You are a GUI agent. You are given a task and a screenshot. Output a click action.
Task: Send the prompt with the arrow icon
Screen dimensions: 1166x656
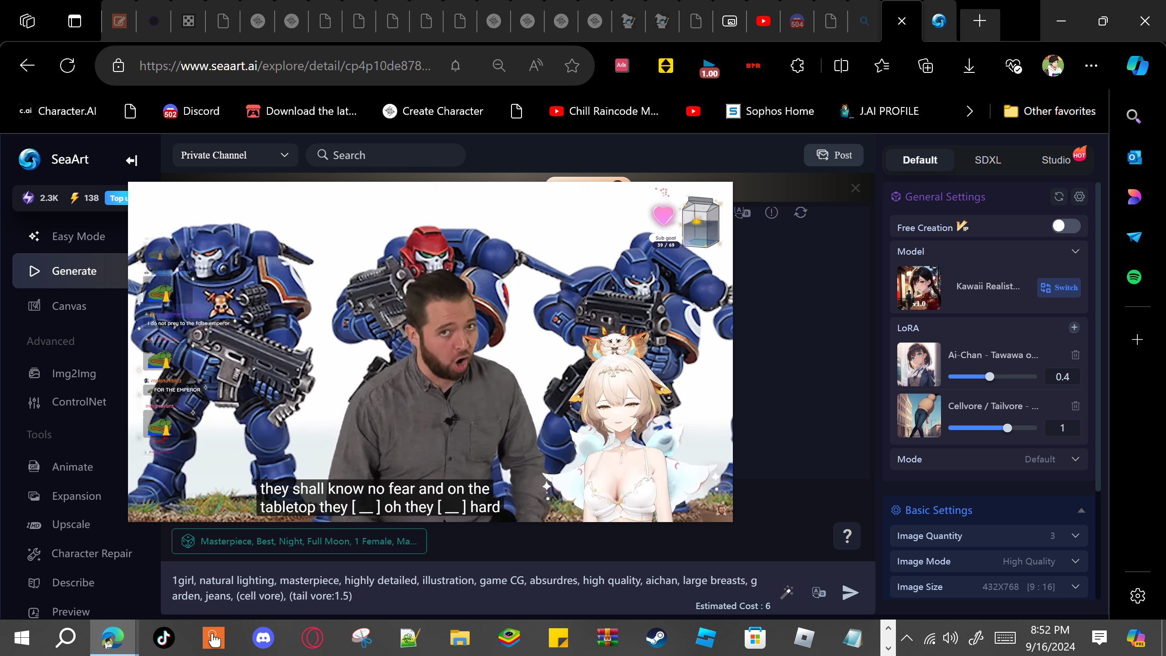coord(850,593)
